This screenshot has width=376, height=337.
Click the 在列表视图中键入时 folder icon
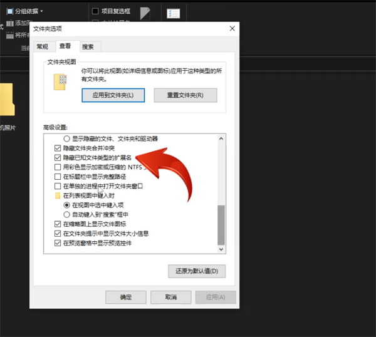[58, 195]
